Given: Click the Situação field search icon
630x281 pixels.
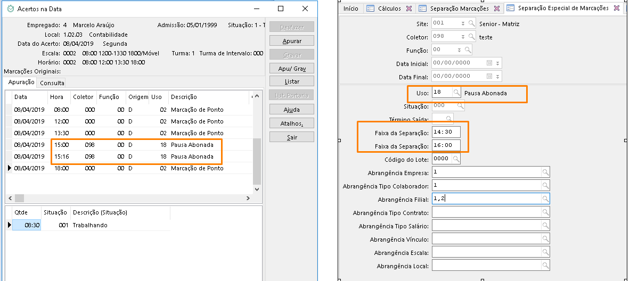Looking at the screenshot, I should pos(460,106).
